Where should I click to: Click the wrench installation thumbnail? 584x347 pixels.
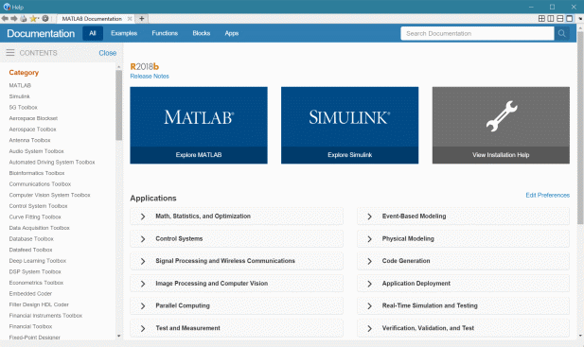click(x=501, y=117)
